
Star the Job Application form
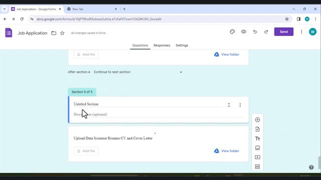(x=62, y=33)
